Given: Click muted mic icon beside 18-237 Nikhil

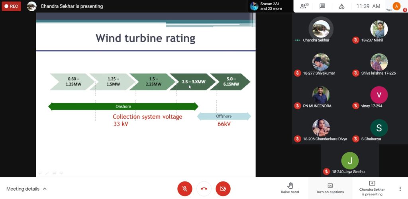Looking at the screenshot, I should coord(356,40).
